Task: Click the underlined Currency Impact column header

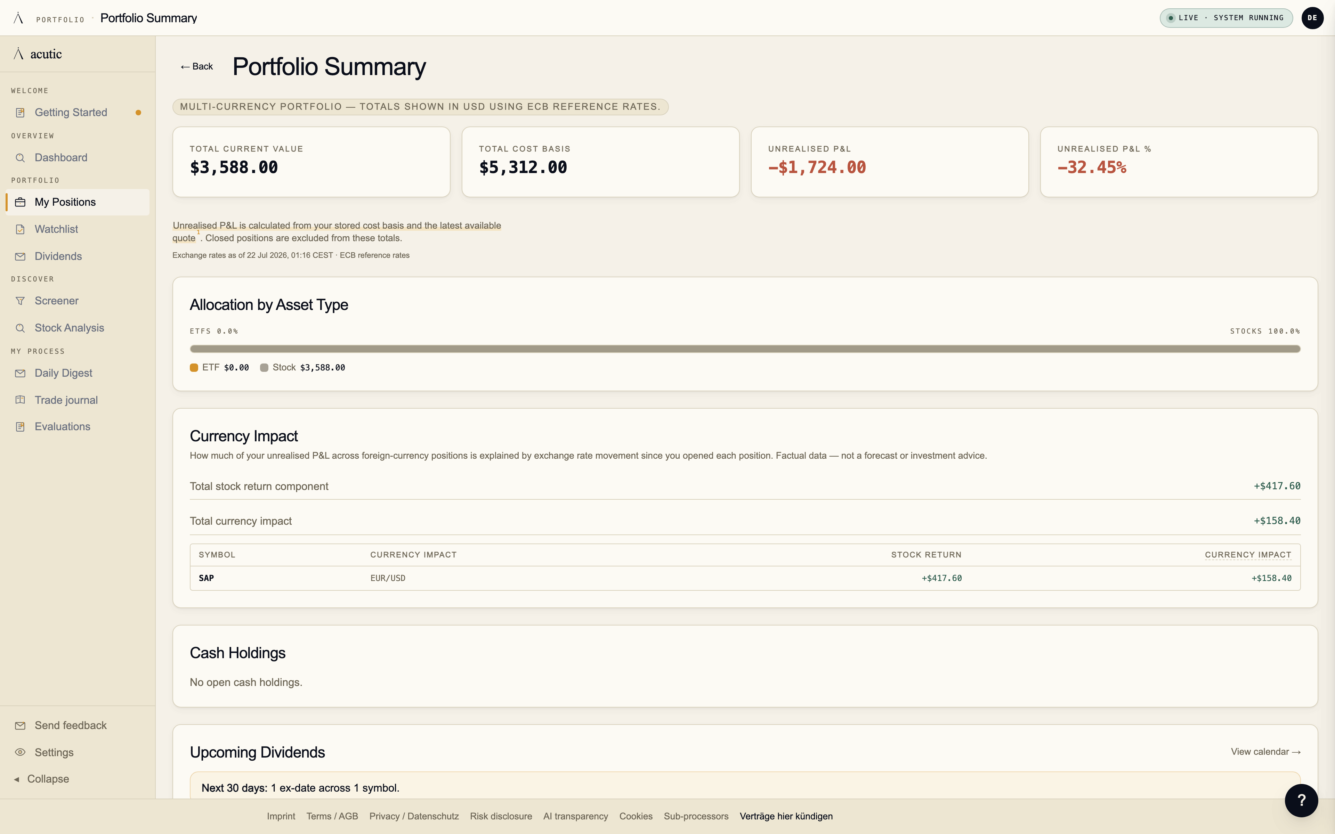Action: click(1248, 555)
